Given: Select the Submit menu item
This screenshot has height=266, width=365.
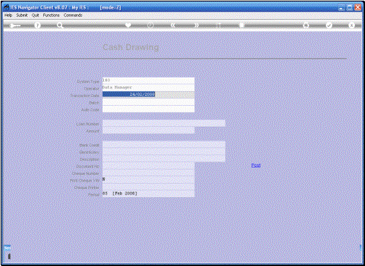Looking at the screenshot, I should click(x=22, y=15).
